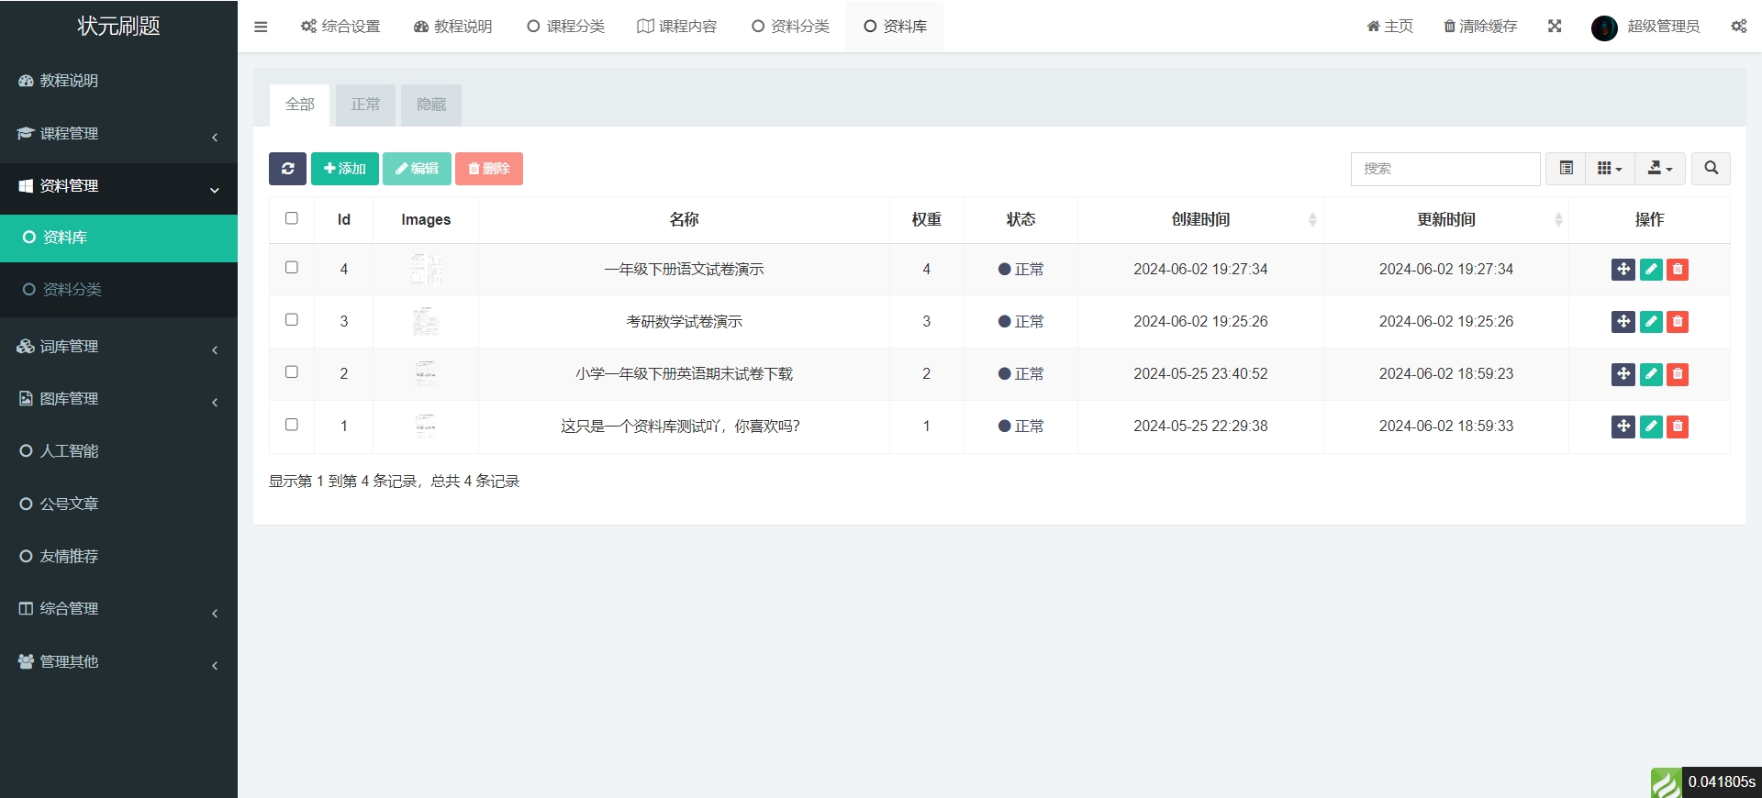Edit row Id 2 using pencil icon
The height and width of the screenshot is (798, 1762).
[x=1651, y=374]
